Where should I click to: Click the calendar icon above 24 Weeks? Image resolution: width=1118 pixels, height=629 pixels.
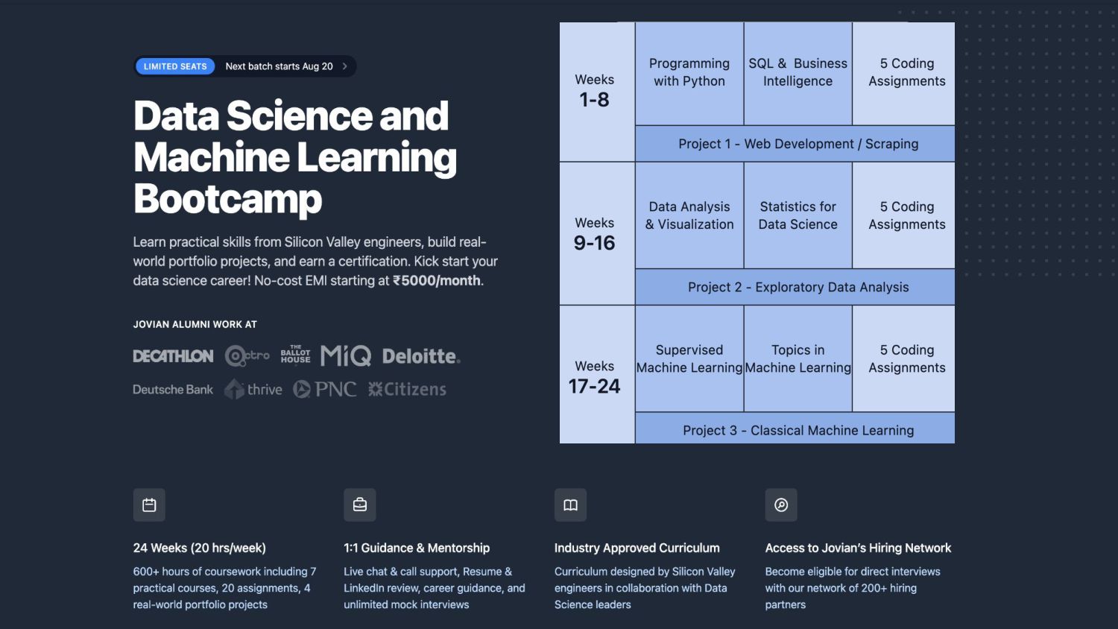click(149, 505)
